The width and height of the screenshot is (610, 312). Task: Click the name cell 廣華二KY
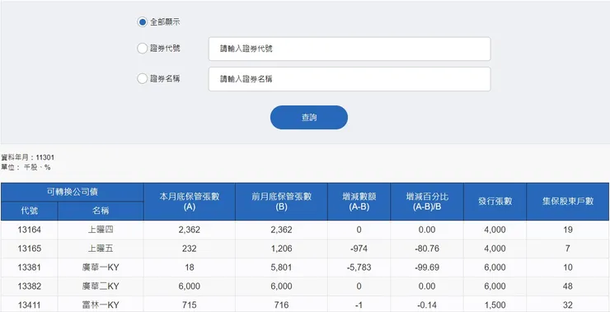pyautogui.click(x=101, y=286)
